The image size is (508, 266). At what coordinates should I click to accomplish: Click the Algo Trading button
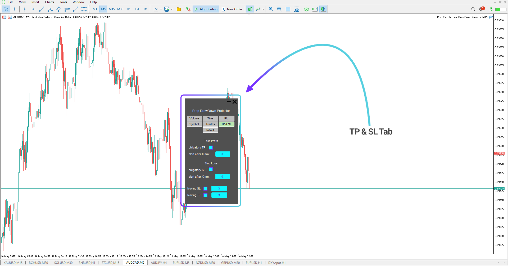pos(206,9)
